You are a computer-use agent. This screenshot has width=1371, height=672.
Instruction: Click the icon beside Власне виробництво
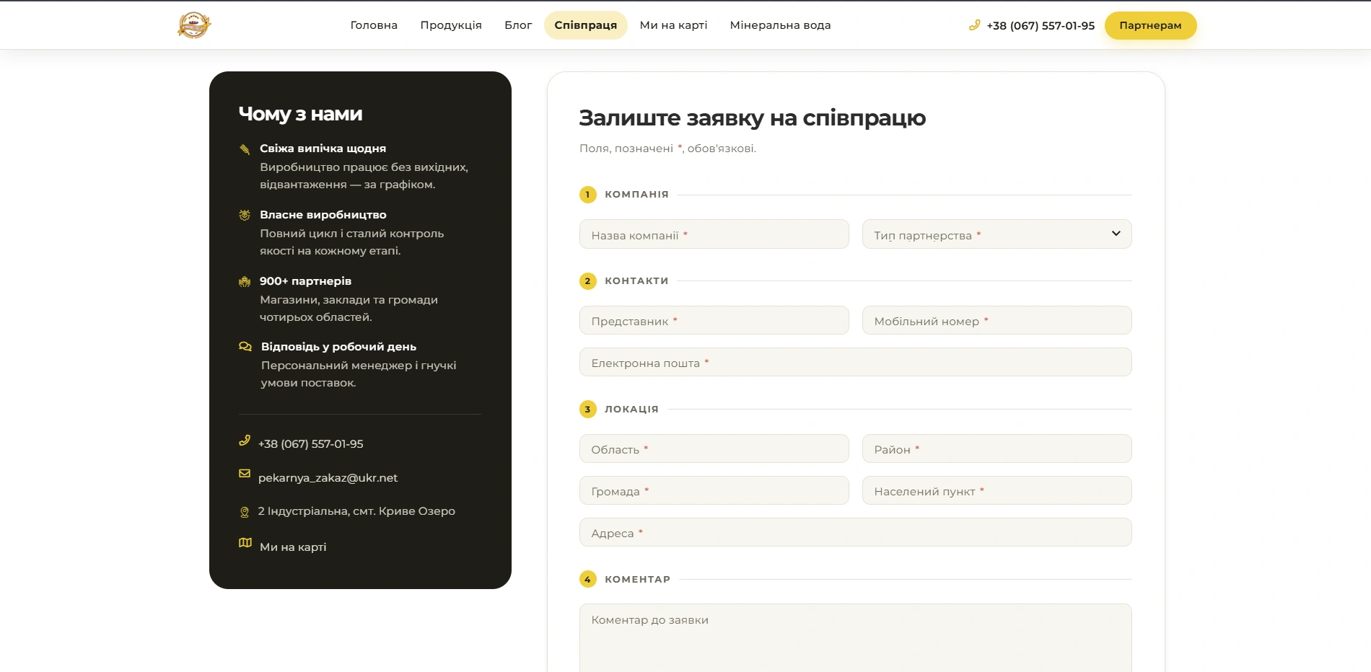tap(245, 215)
